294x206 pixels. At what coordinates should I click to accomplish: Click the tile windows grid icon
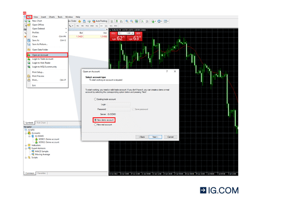137,21
